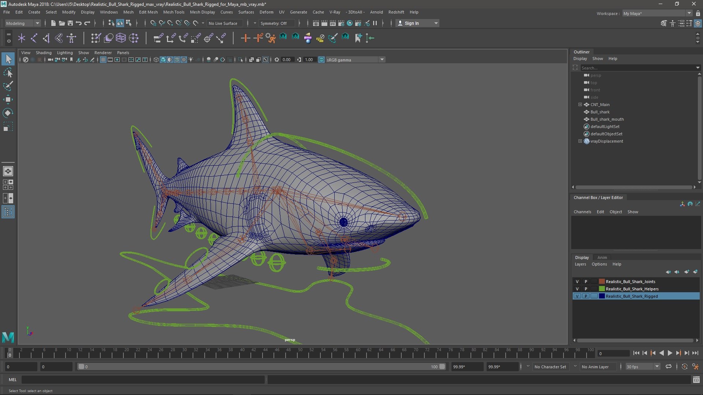Click the Open Scene folder icon
Viewport: 703px width, 395px height.
[x=62, y=23]
